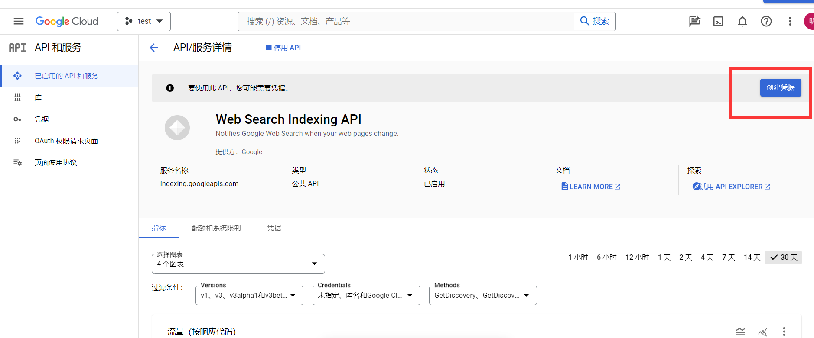The width and height of the screenshot is (814, 338).
Task: Click the info icon in credentials banner
Action: coord(170,88)
